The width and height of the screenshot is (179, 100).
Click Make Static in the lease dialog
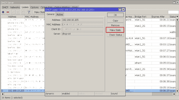tap(115, 30)
